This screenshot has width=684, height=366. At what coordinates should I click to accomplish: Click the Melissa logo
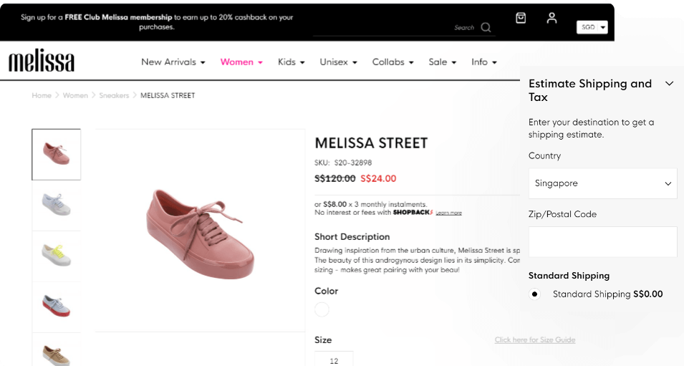[x=42, y=62]
